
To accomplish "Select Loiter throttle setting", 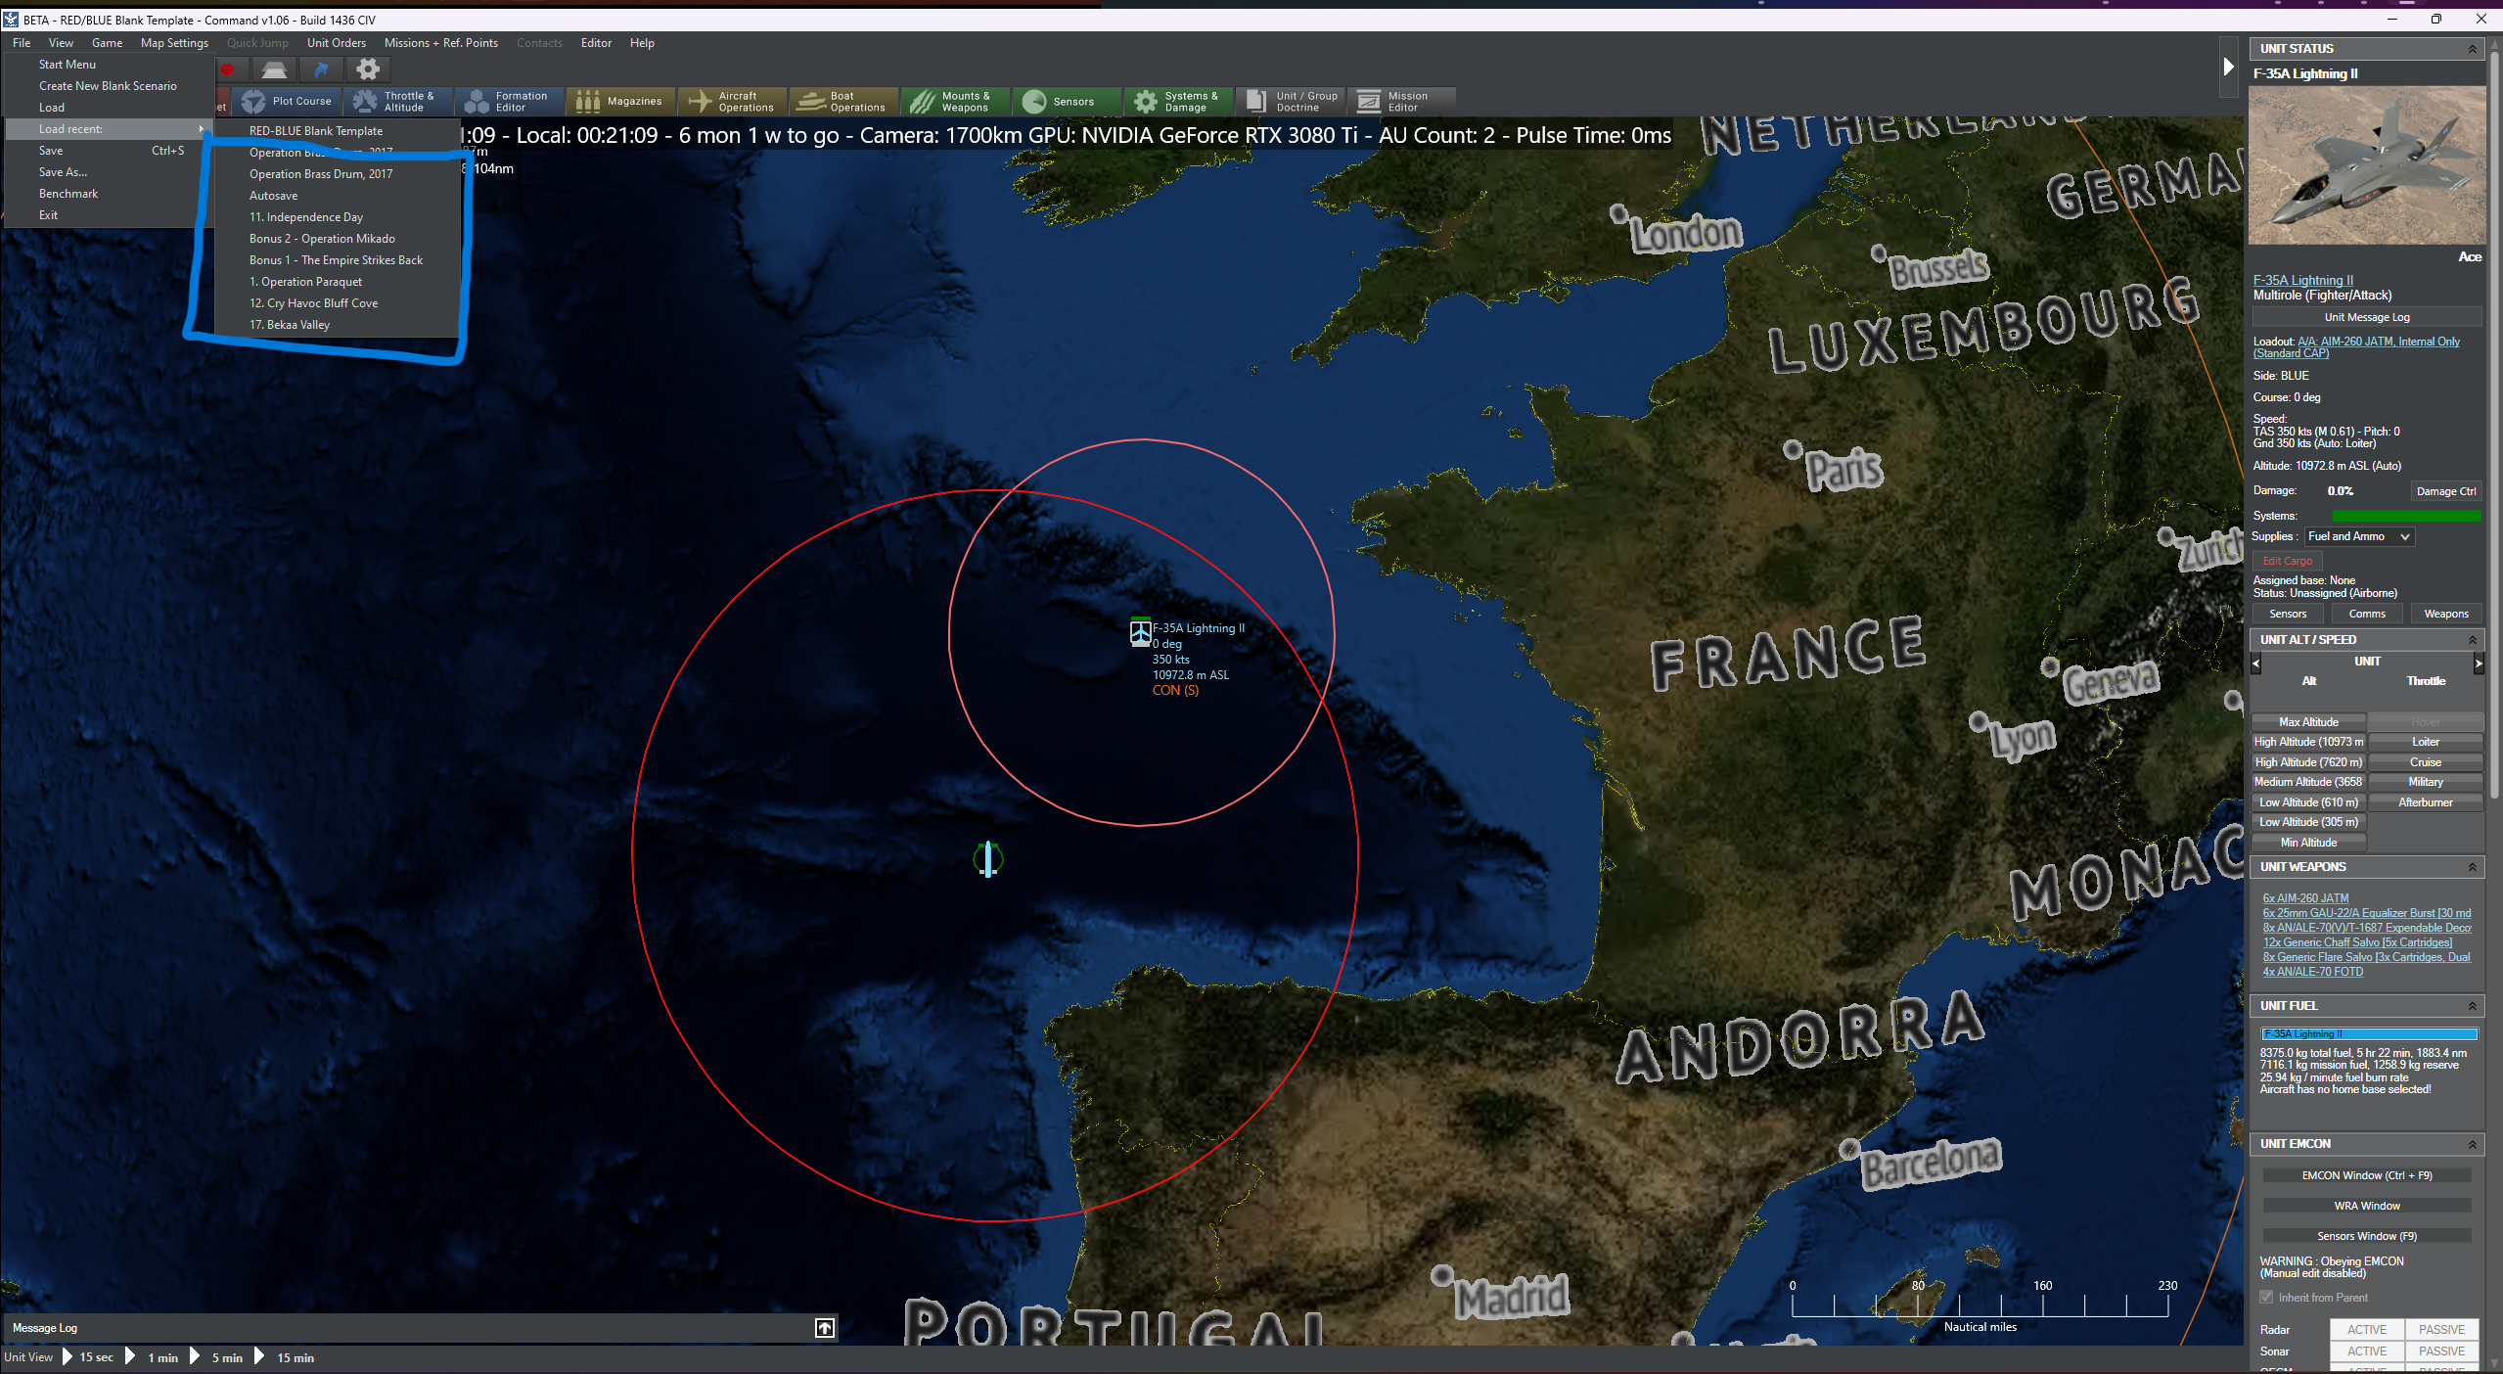I will pos(2426,742).
